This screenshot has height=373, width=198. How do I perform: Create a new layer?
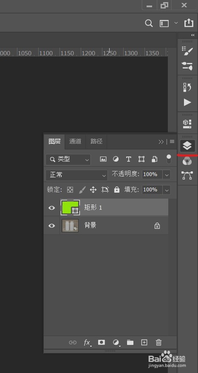tap(144, 342)
